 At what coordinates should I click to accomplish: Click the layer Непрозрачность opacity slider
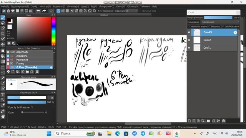tap(218, 18)
